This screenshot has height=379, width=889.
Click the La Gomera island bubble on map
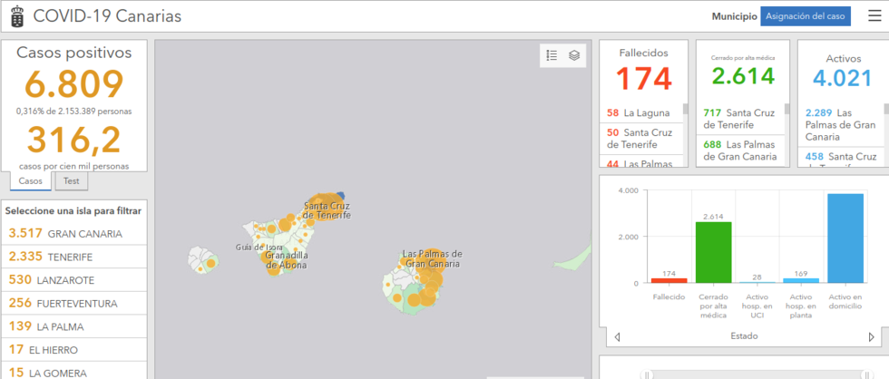(x=210, y=262)
